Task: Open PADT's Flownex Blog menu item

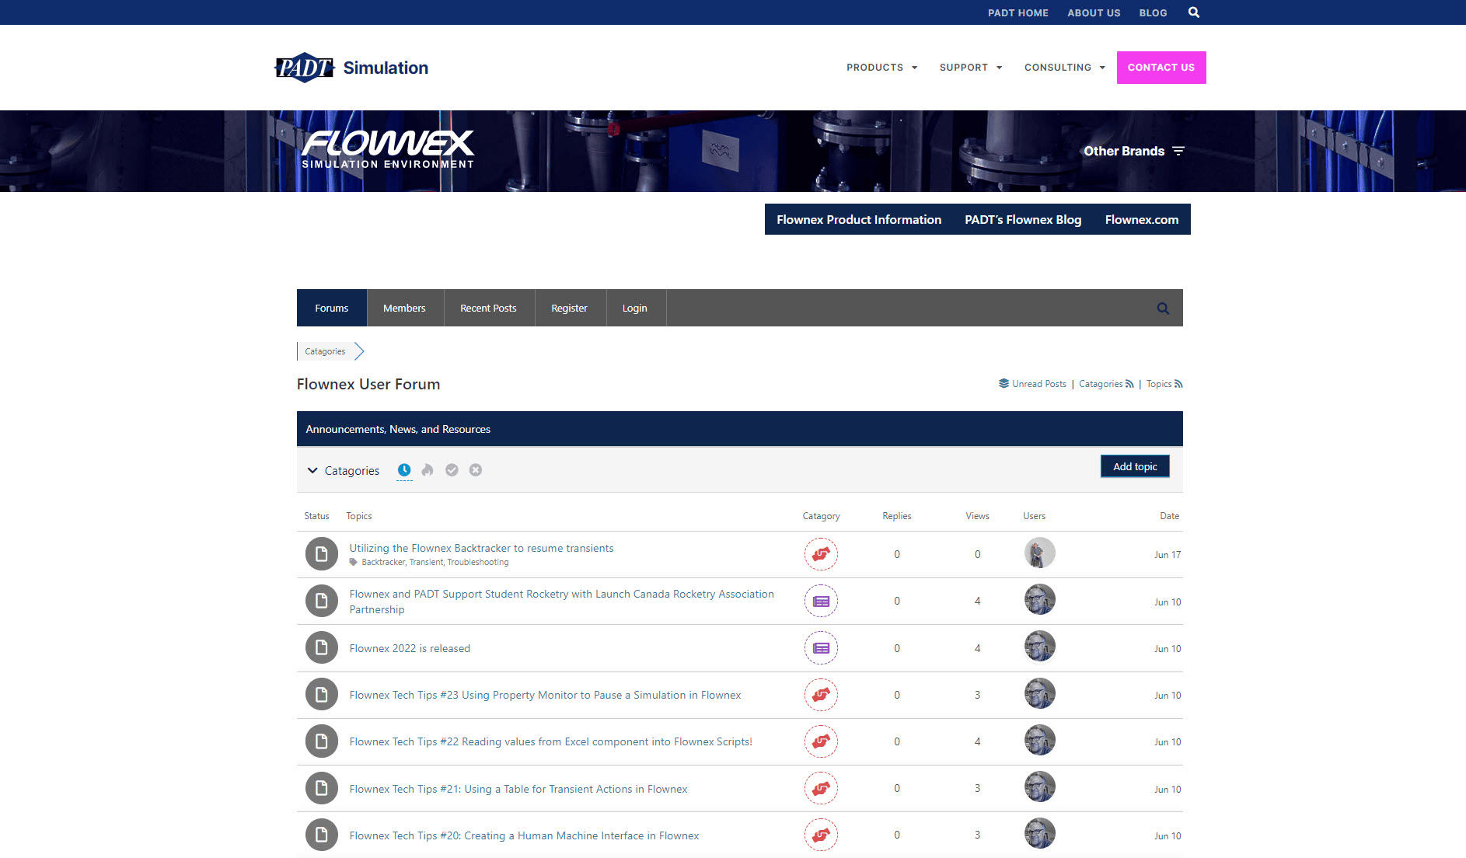Action: coord(1023,220)
